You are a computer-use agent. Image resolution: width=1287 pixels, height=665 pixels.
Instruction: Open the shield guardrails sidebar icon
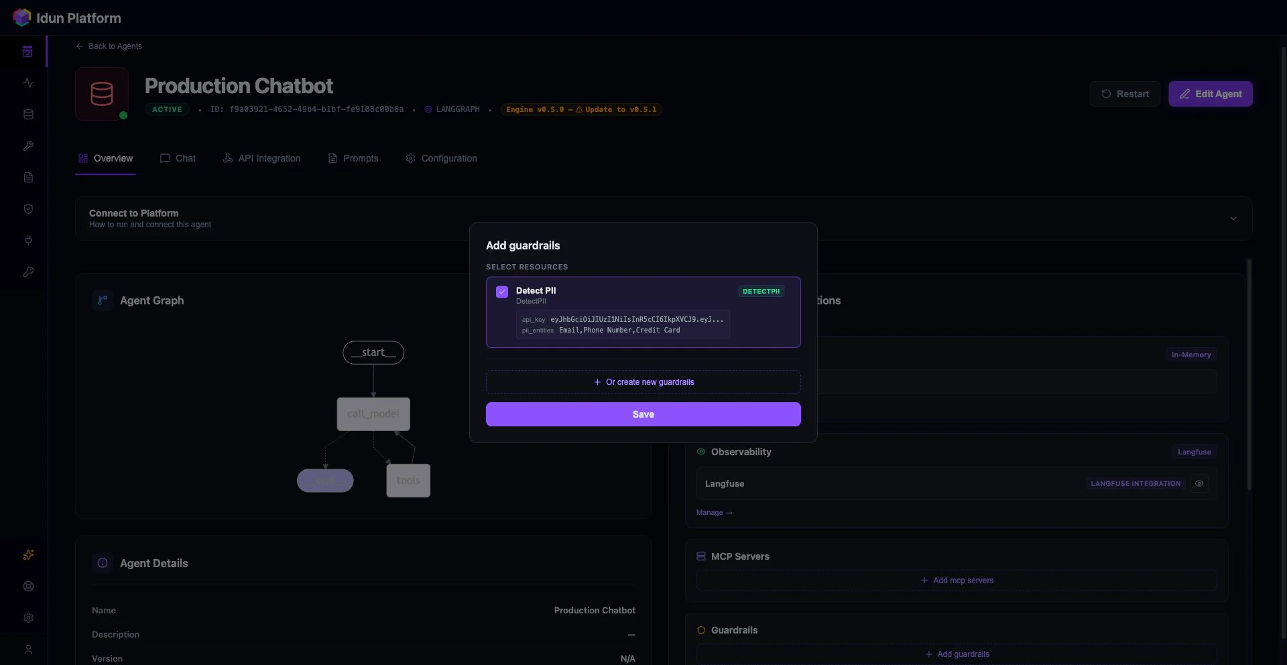[28, 209]
